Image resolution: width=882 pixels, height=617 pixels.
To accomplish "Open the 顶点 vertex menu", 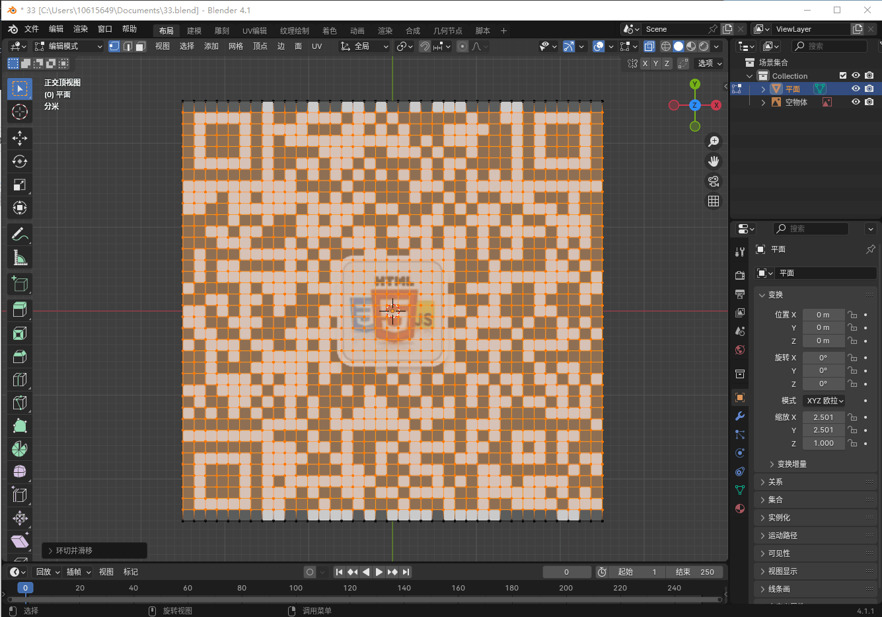I will tap(260, 46).
